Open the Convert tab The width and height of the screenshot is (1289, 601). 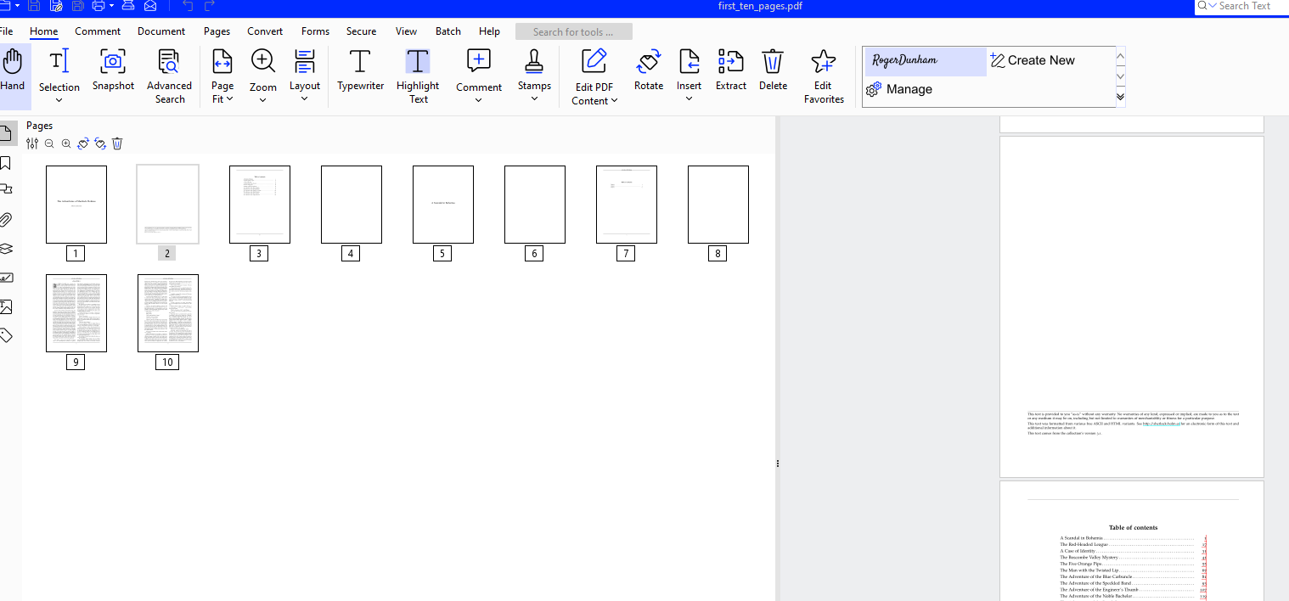tap(265, 31)
